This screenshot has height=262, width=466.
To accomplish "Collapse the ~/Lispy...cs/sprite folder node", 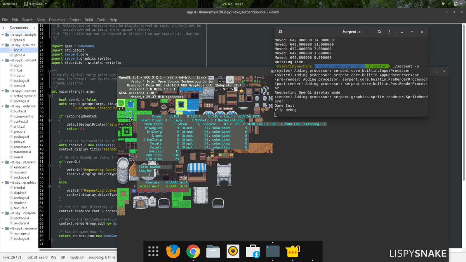I will click(x=3, y=213).
